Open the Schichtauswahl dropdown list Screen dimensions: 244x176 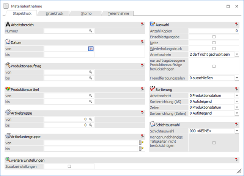coord(236,131)
